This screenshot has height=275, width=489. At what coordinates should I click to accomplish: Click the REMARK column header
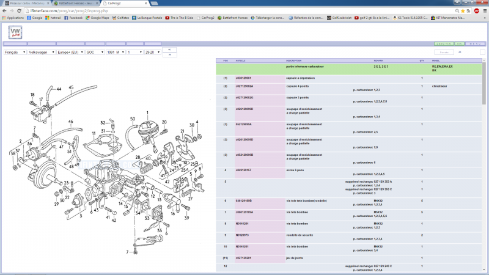click(x=378, y=61)
